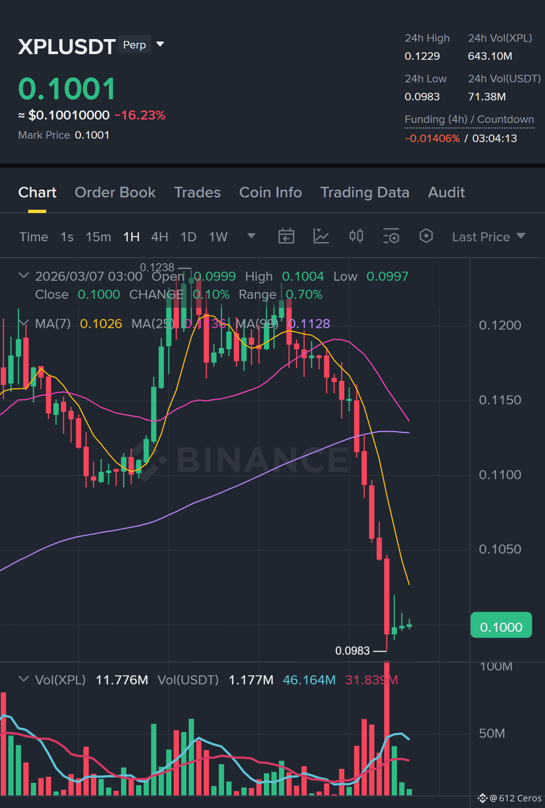
Task: Click the watermark icon beside 612 Ceros
Action: (x=483, y=798)
